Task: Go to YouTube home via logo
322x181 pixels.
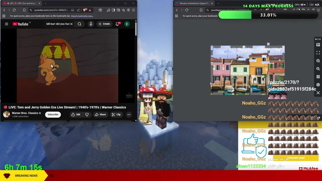Action: tap(20, 24)
